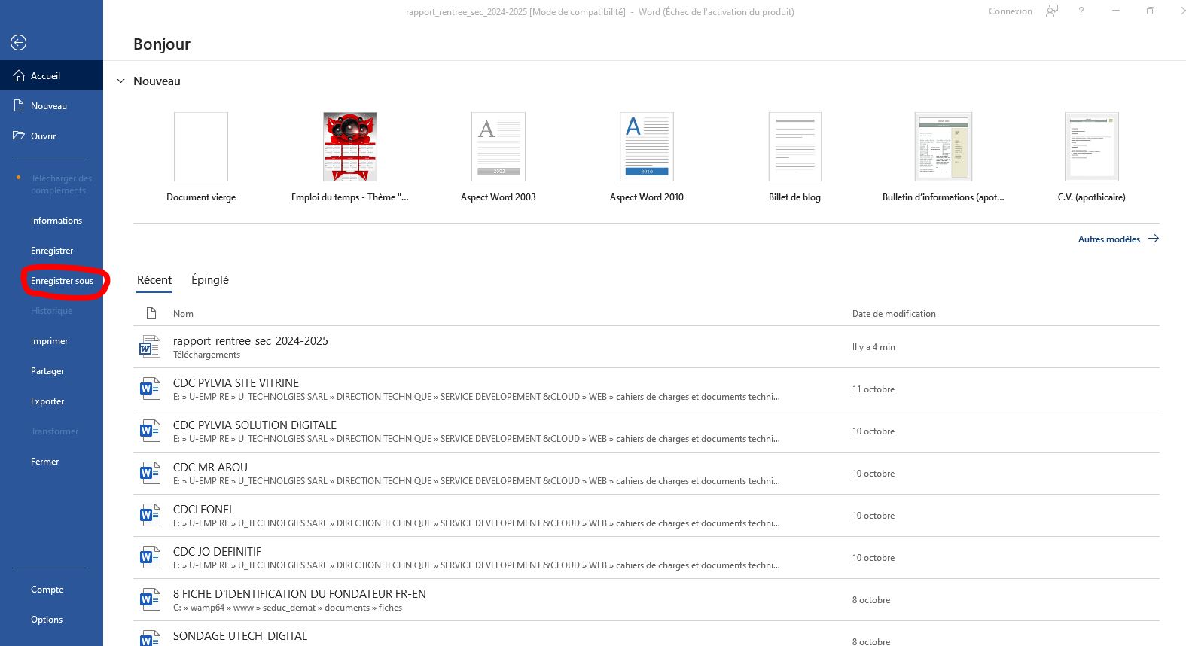1186x646 pixels.
Task: Open the Accueil home icon
Action: click(19, 76)
